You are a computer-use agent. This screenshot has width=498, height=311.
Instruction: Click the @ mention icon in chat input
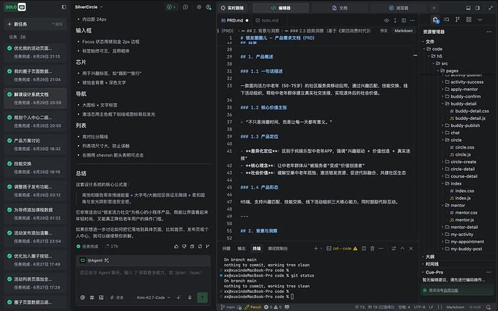tap(82, 298)
